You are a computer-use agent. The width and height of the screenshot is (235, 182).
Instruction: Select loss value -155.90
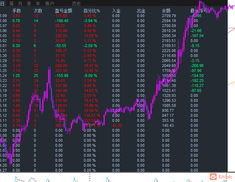point(62,76)
